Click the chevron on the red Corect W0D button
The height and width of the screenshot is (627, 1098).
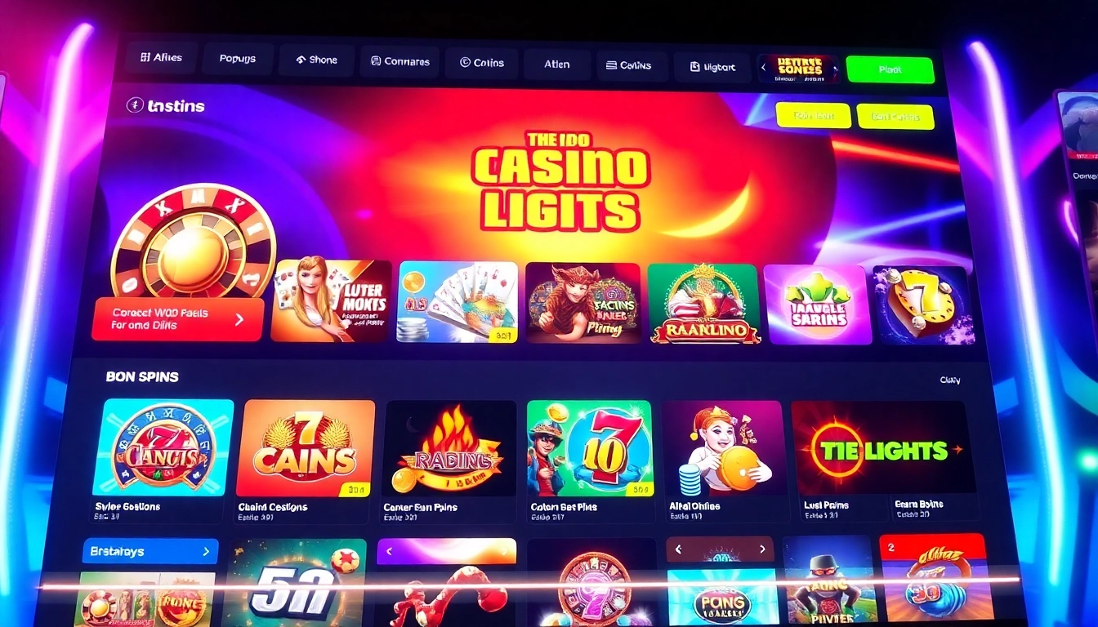pos(239,320)
